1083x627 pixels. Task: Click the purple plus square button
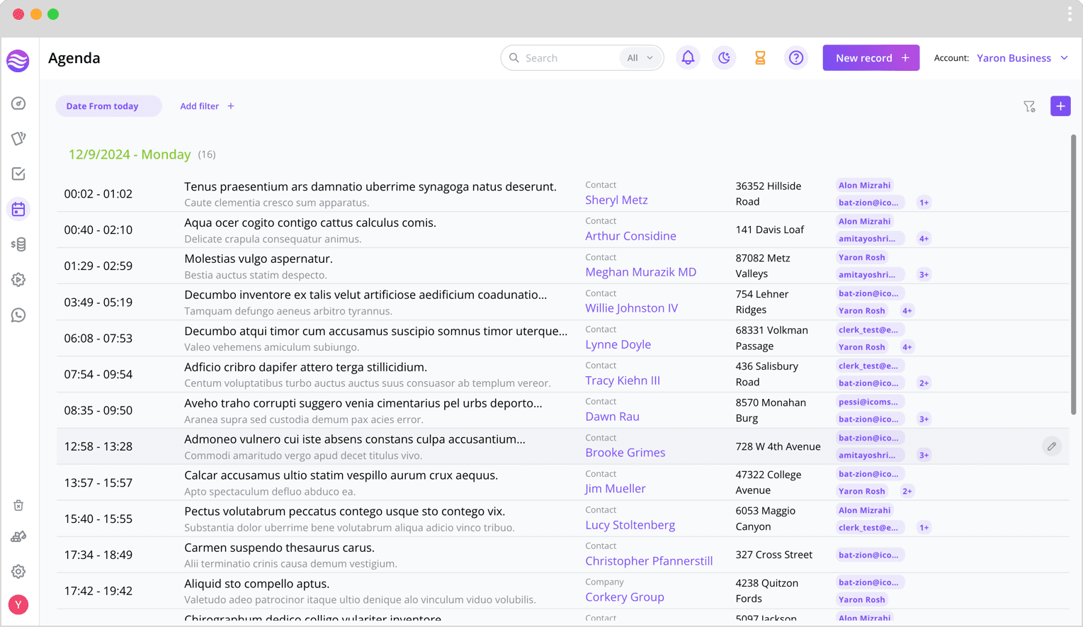(x=1060, y=106)
